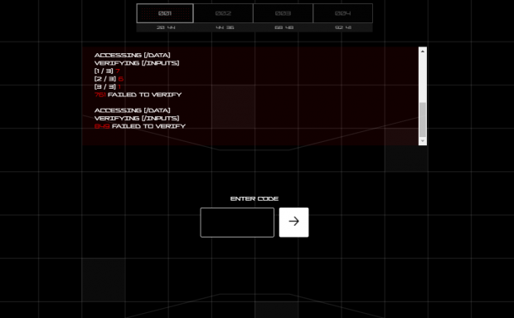Click the '20 44' label under tab 001
This screenshot has width=514, height=318.
point(166,27)
